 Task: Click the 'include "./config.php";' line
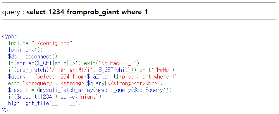(x=42, y=43)
